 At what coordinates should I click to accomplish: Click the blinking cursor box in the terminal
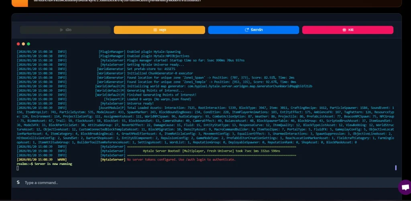point(18,168)
